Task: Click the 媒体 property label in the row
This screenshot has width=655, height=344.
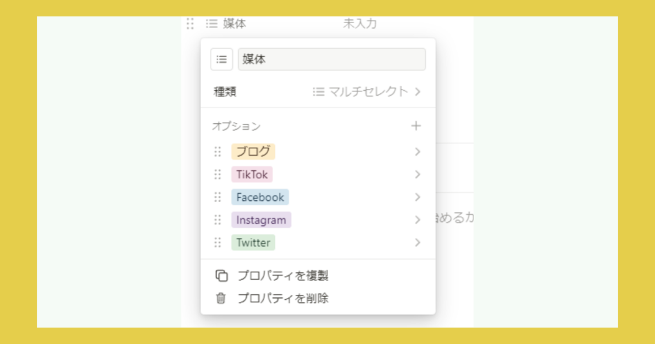Action: [234, 24]
